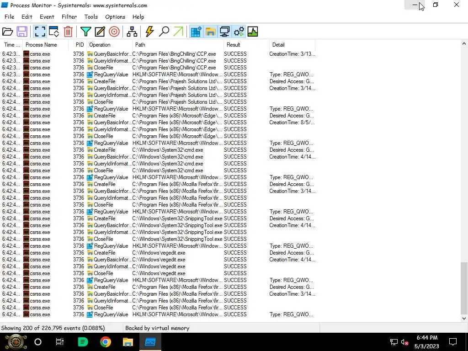
Task: Click the Jump To green arrow icon
Action: pyautogui.click(x=178, y=32)
